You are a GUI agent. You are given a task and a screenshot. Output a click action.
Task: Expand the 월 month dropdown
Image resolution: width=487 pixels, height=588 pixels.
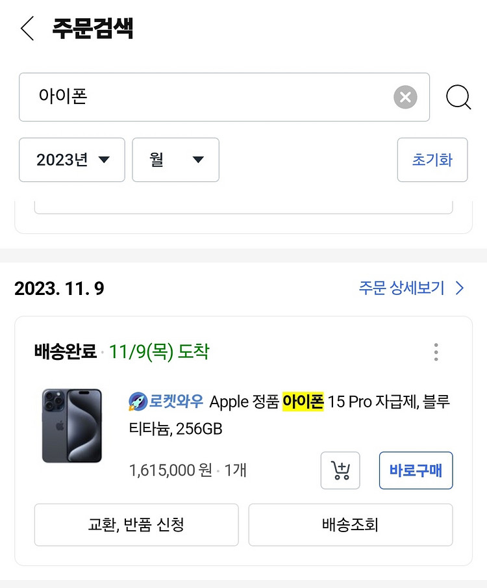pyautogui.click(x=175, y=160)
